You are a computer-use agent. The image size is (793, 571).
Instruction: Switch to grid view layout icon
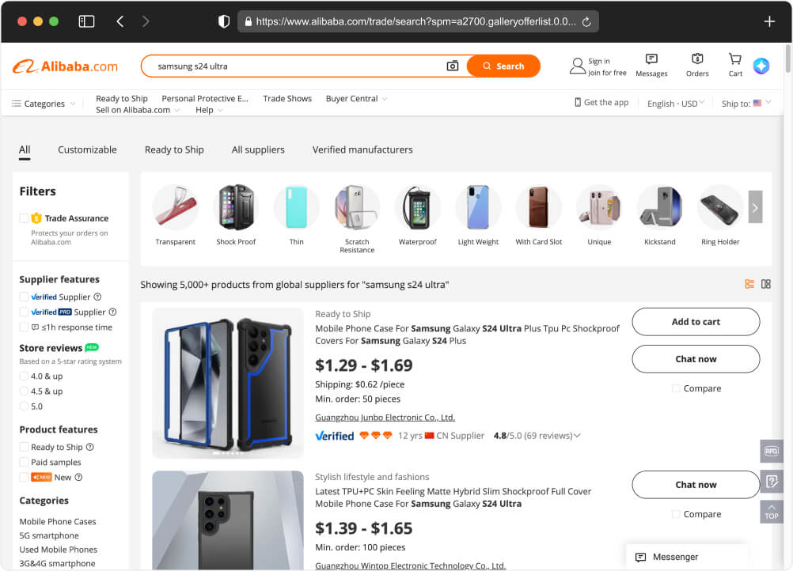765,283
